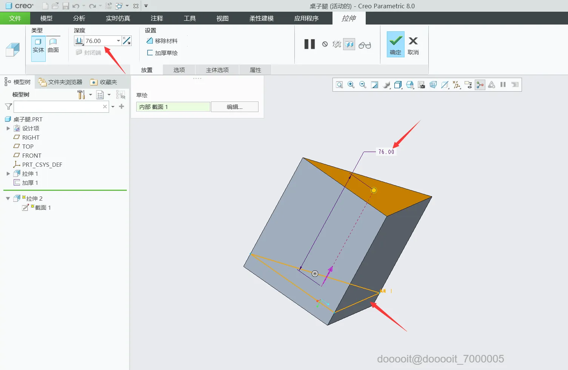Viewport: 568px width, 370px height.
Task: Switch to the 视图 ribbon tab
Action: coord(223,18)
